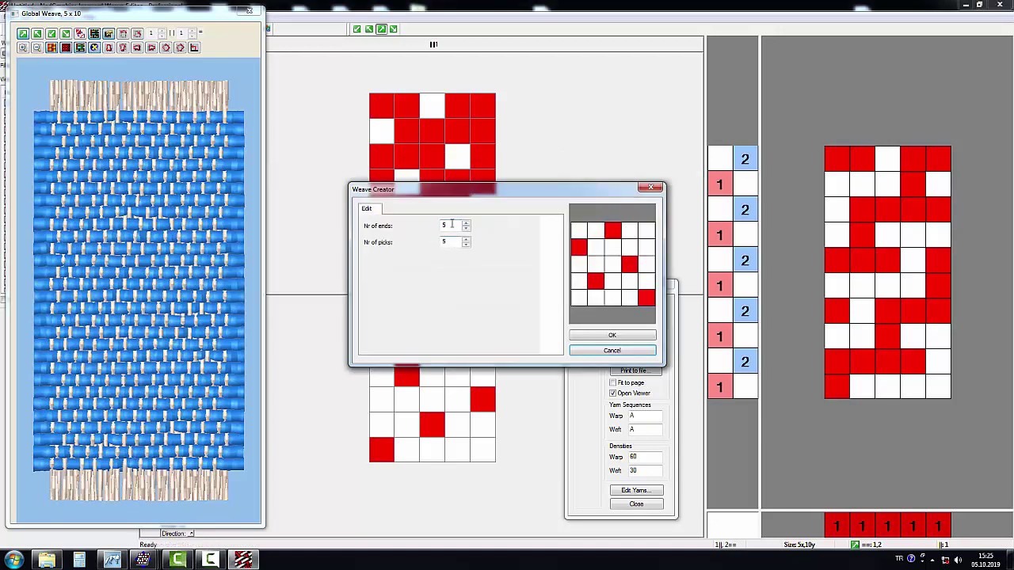Image resolution: width=1014 pixels, height=570 pixels.
Task: Click the red striped weave app taskbar icon
Action: point(243,560)
